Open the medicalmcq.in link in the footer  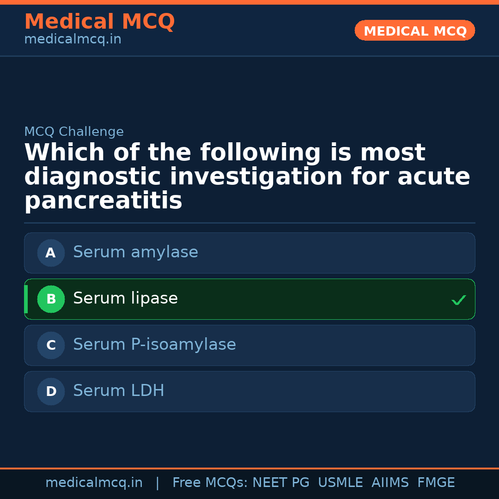94,483
